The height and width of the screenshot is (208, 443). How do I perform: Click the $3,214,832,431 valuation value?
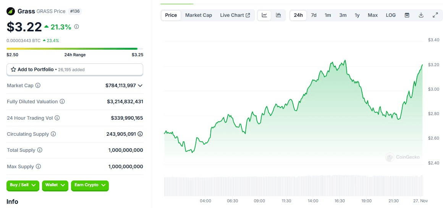coord(125,101)
